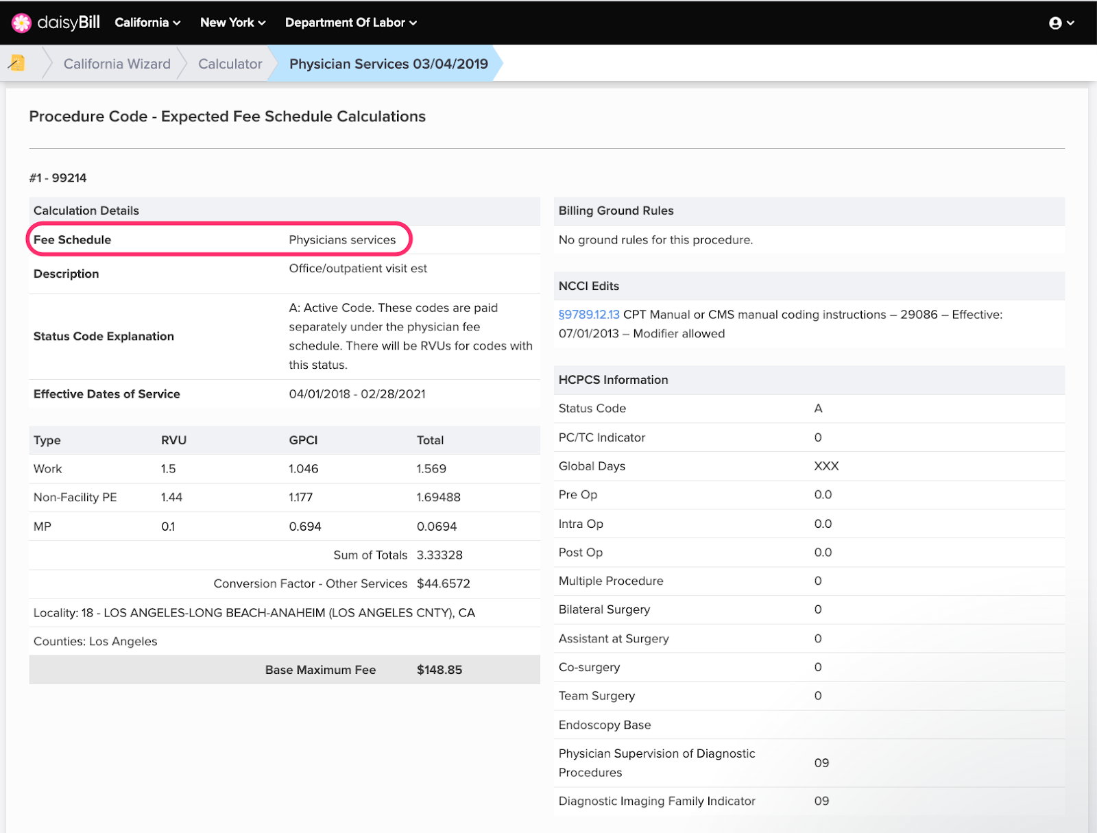The width and height of the screenshot is (1097, 833).
Task: Open the New York dropdown menu
Action: pyautogui.click(x=232, y=23)
